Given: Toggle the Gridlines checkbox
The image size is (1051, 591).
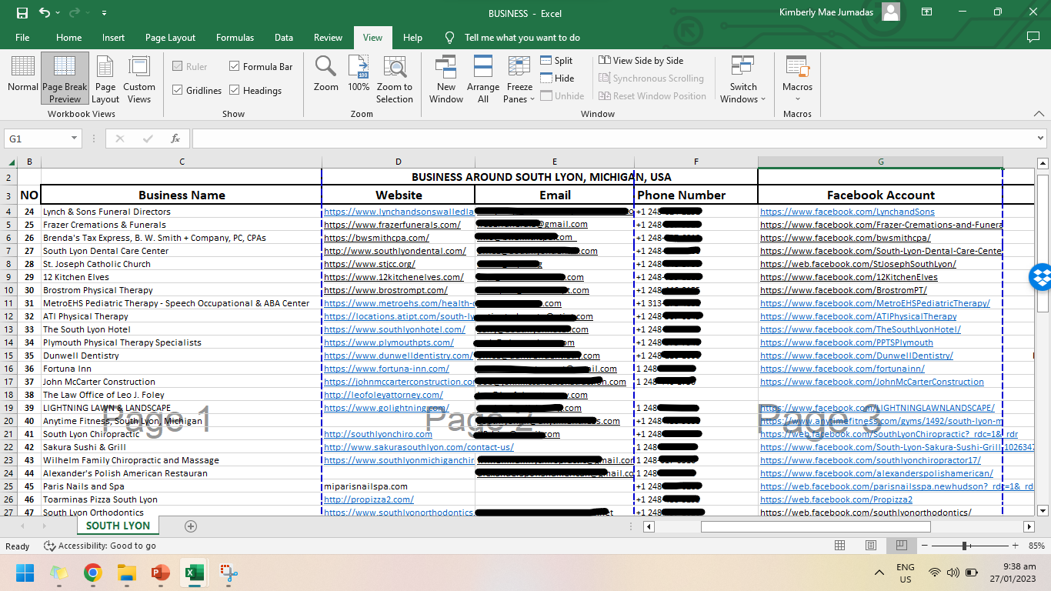Looking at the screenshot, I should pos(198,91).
